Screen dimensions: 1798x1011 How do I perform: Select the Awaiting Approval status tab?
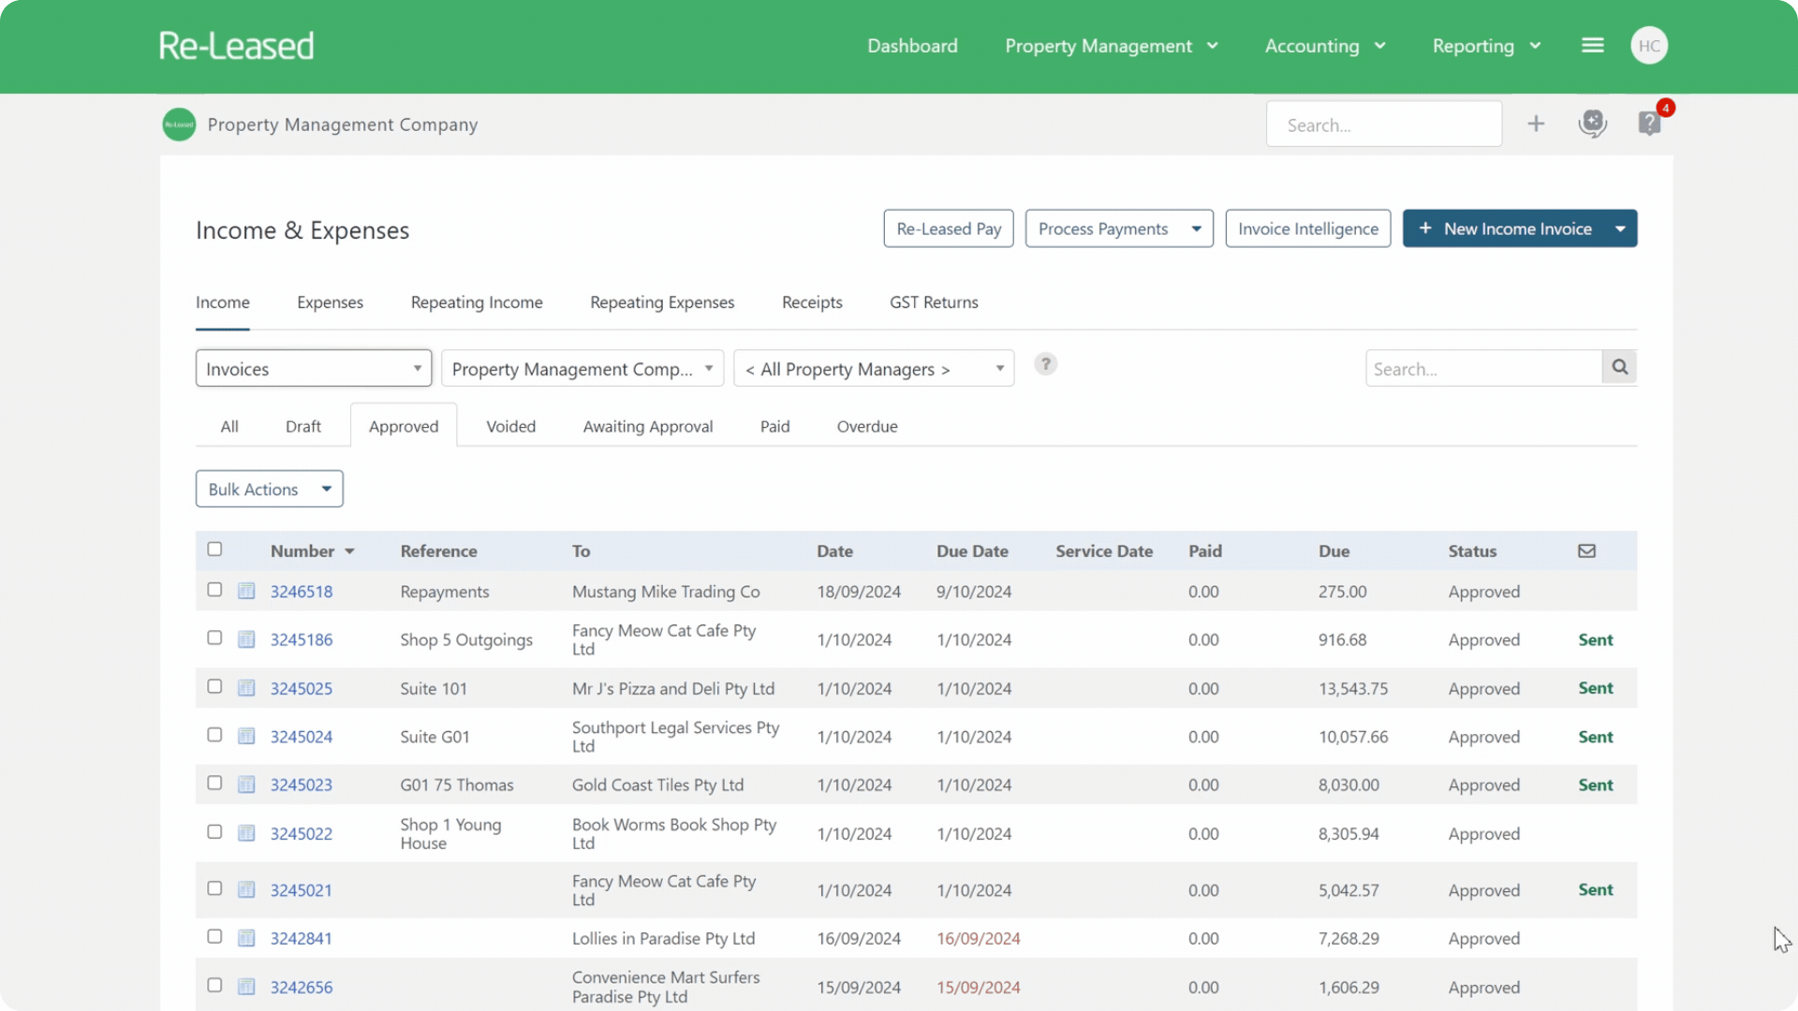pos(648,426)
